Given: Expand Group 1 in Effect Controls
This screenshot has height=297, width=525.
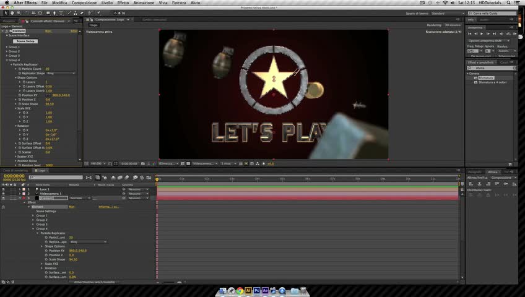Looking at the screenshot, I should tap(7, 47).
